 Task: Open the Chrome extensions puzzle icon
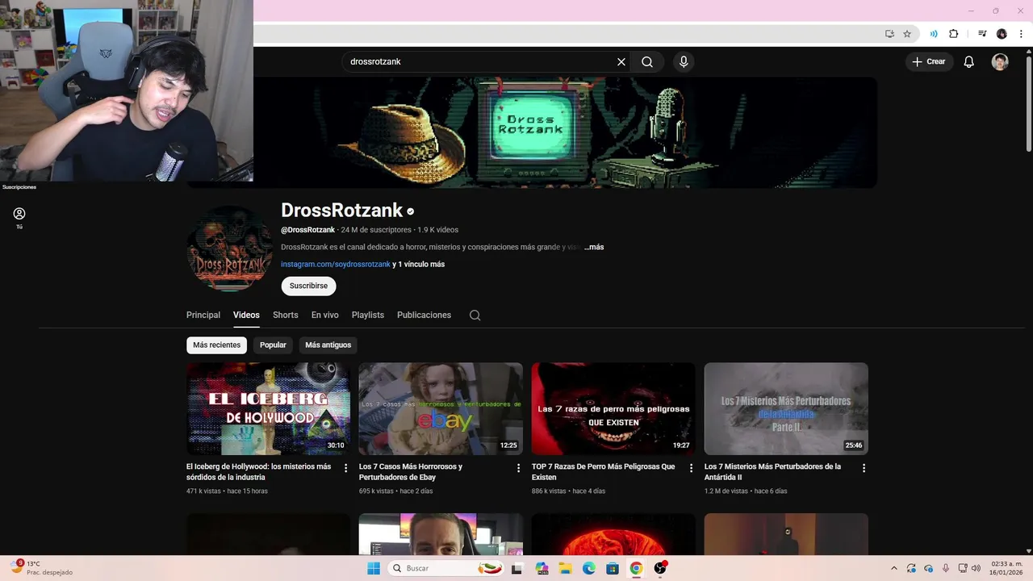coord(953,34)
